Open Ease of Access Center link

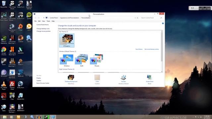43,83
